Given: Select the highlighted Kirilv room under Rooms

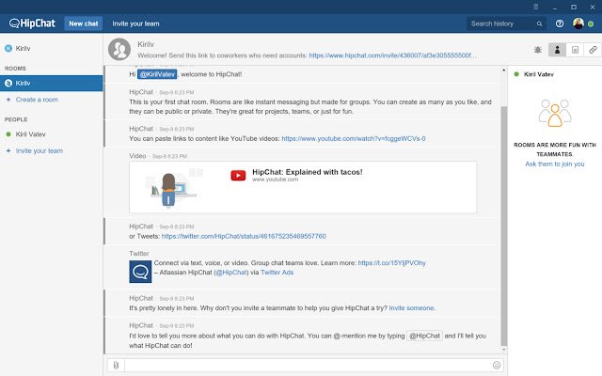Looking at the screenshot, I should [51, 83].
